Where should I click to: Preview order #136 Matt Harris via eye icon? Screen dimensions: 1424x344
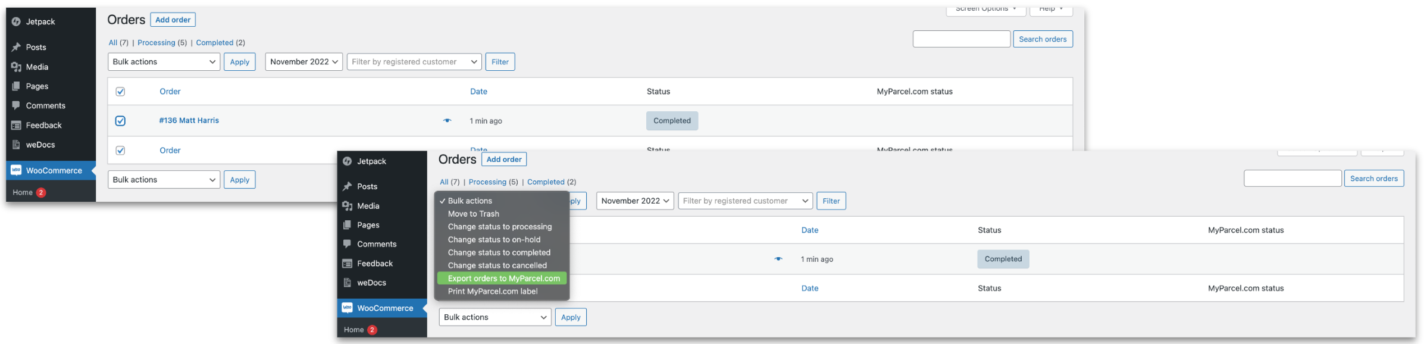click(x=447, y=121)
